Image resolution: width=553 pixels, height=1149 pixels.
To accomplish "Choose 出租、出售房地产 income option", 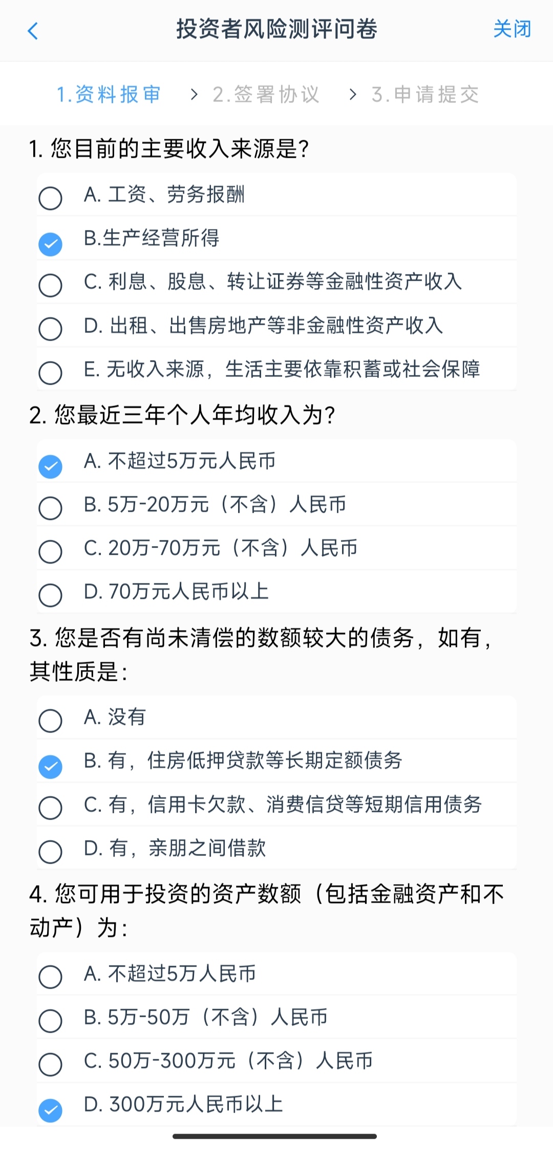I will 50,328.
